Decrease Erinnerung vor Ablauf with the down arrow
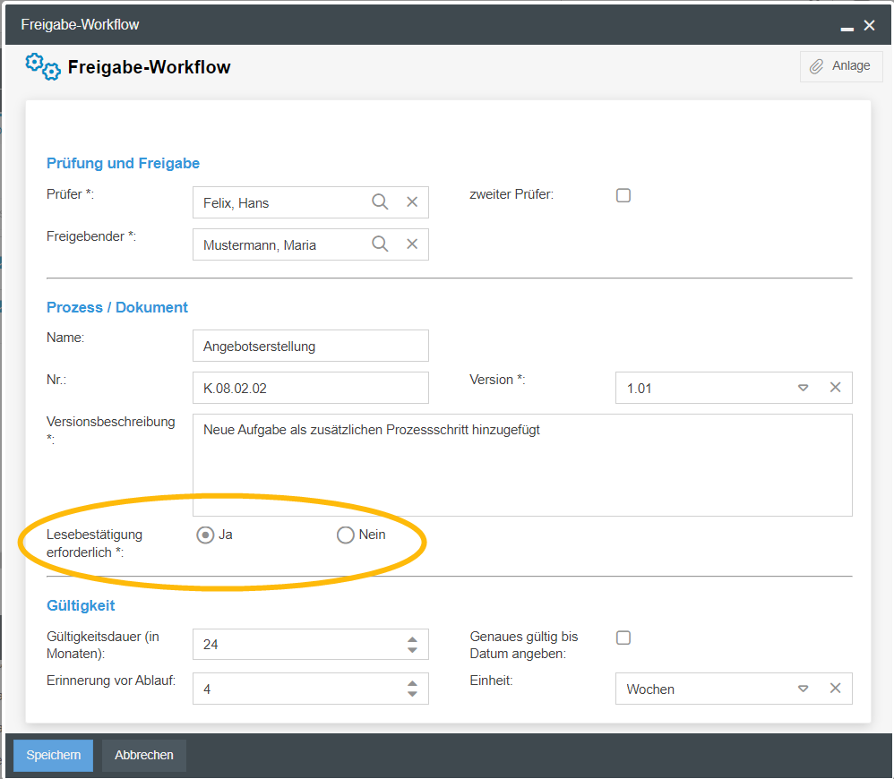Image resolution: width=894 pixels, height=779 pixels. coord(412,694)
